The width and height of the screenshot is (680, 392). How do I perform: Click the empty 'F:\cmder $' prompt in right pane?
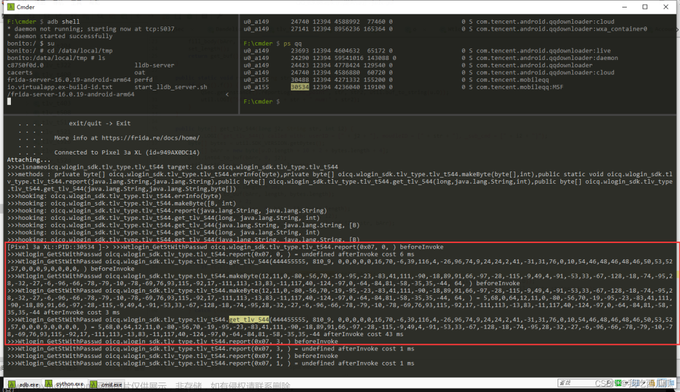(262, 101)
